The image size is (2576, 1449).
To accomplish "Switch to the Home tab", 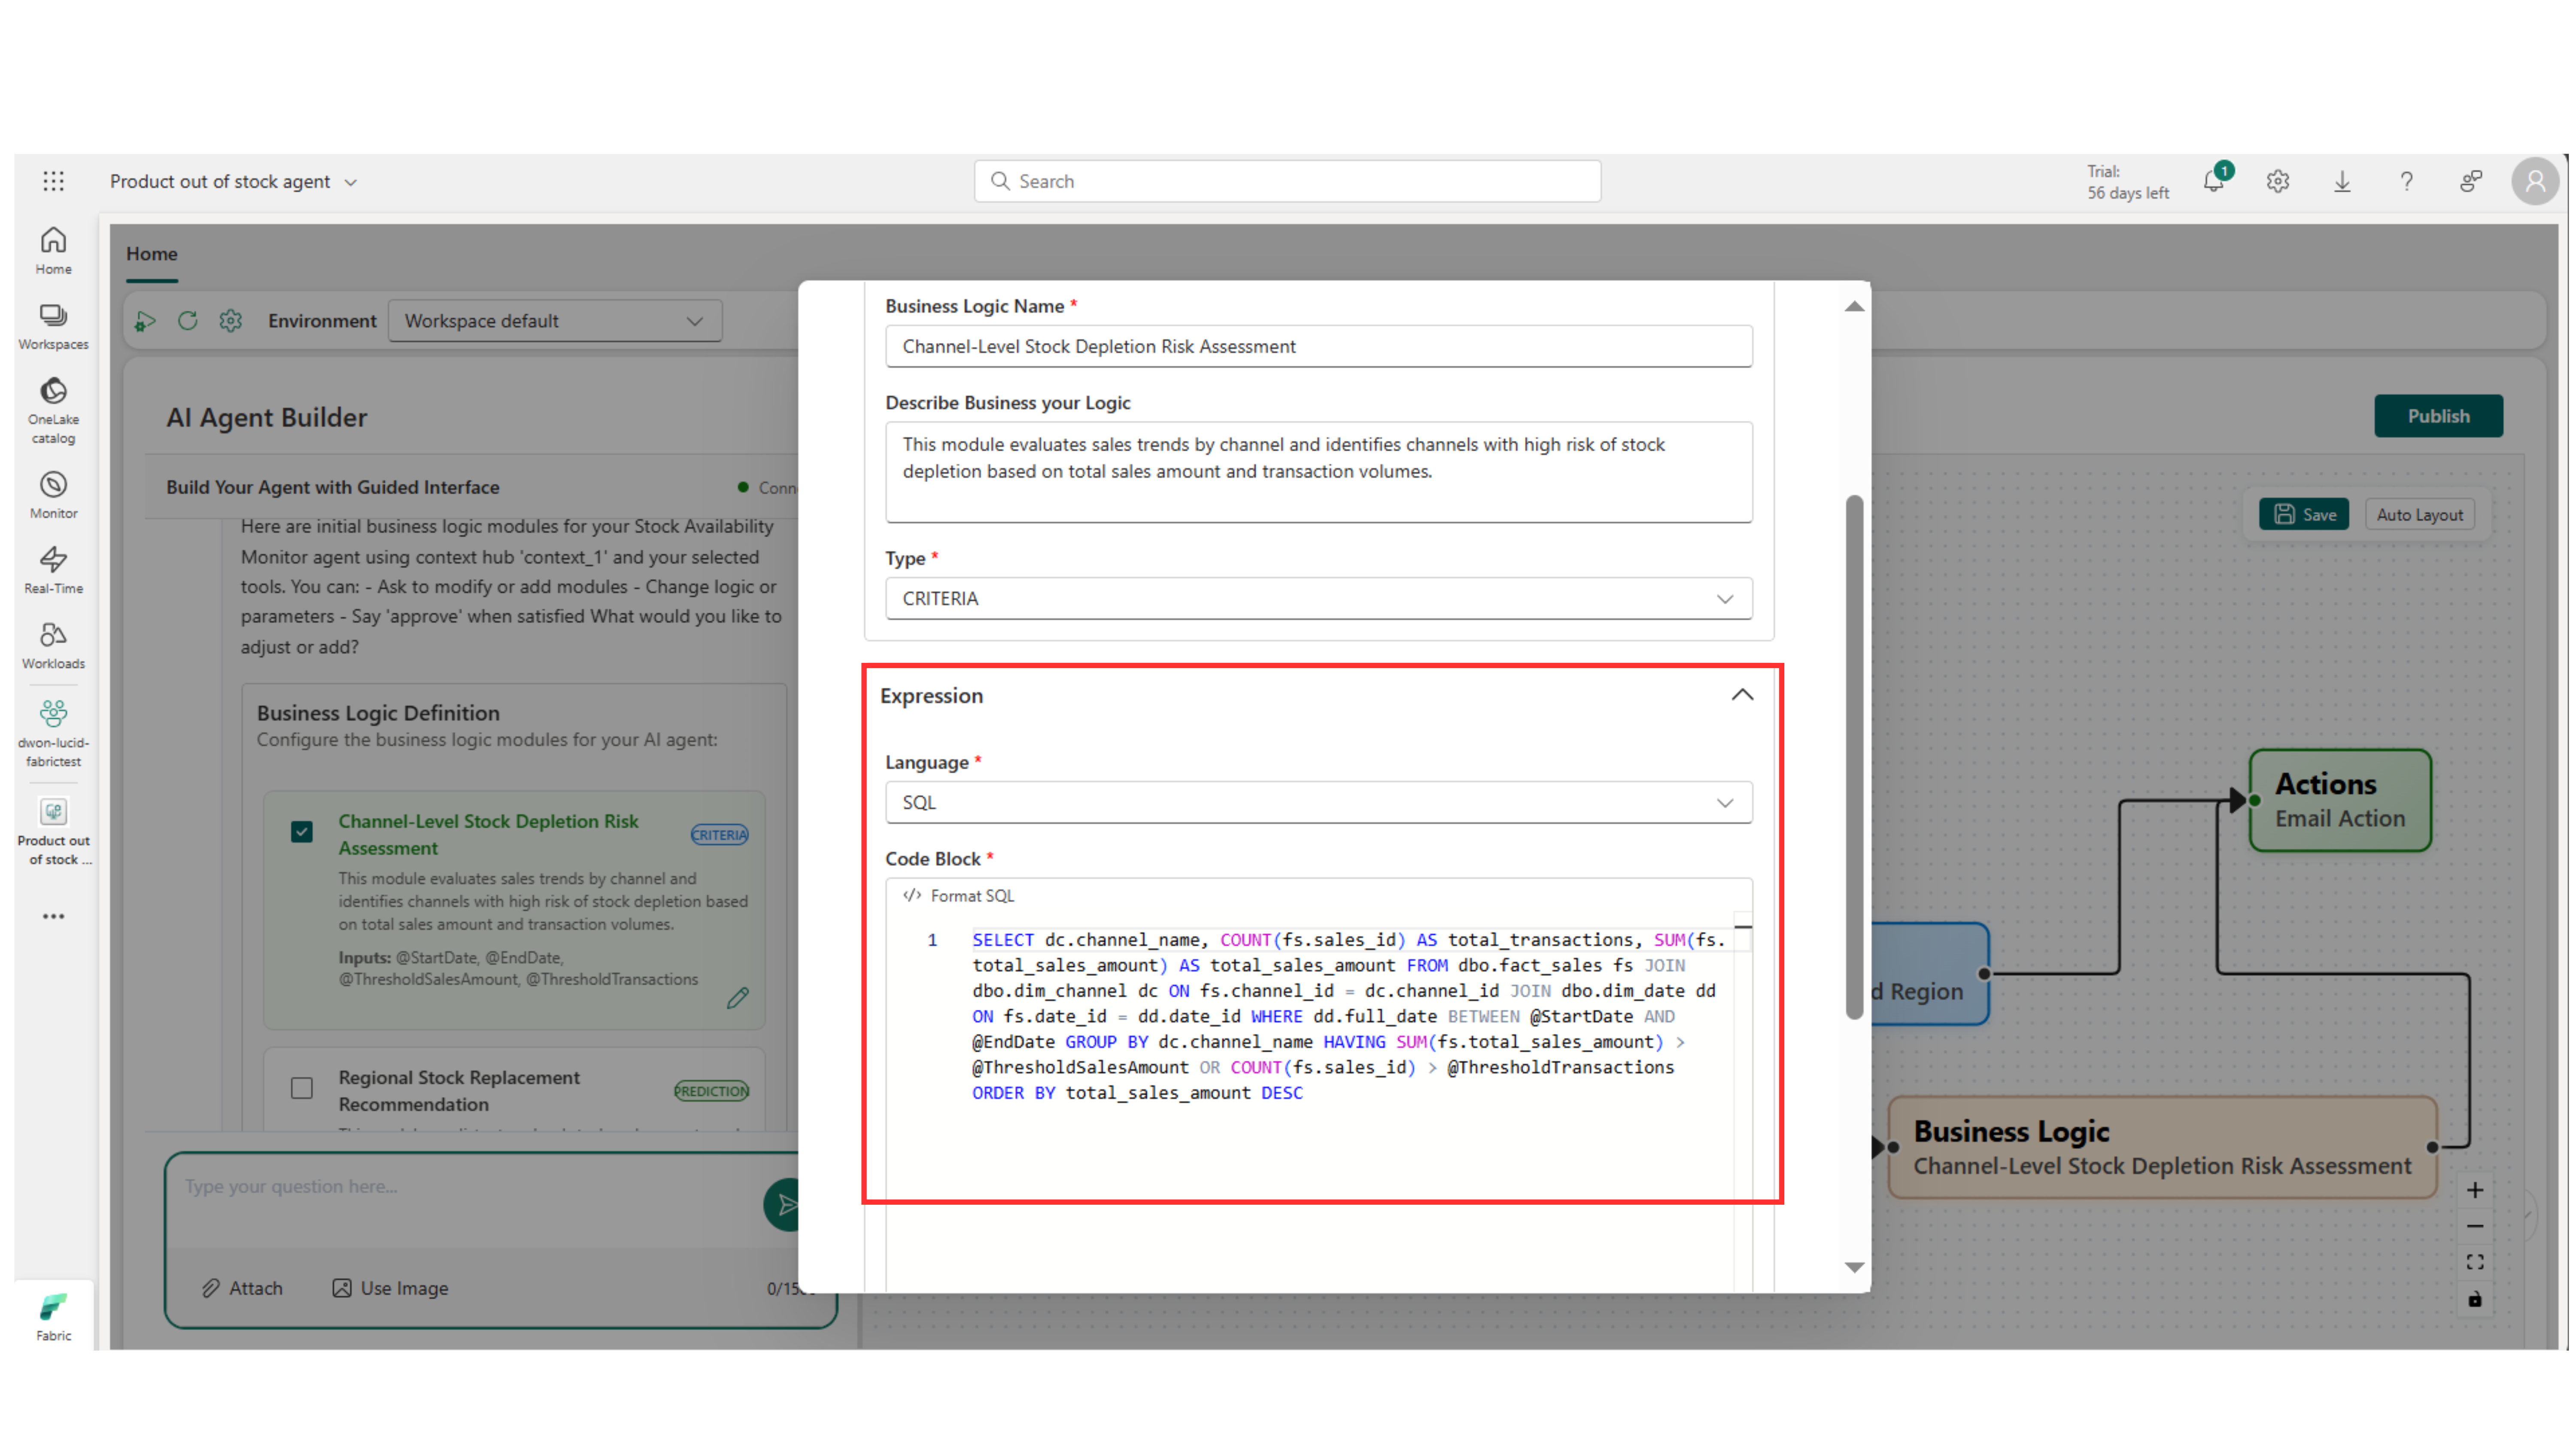I will coord(151,254).
